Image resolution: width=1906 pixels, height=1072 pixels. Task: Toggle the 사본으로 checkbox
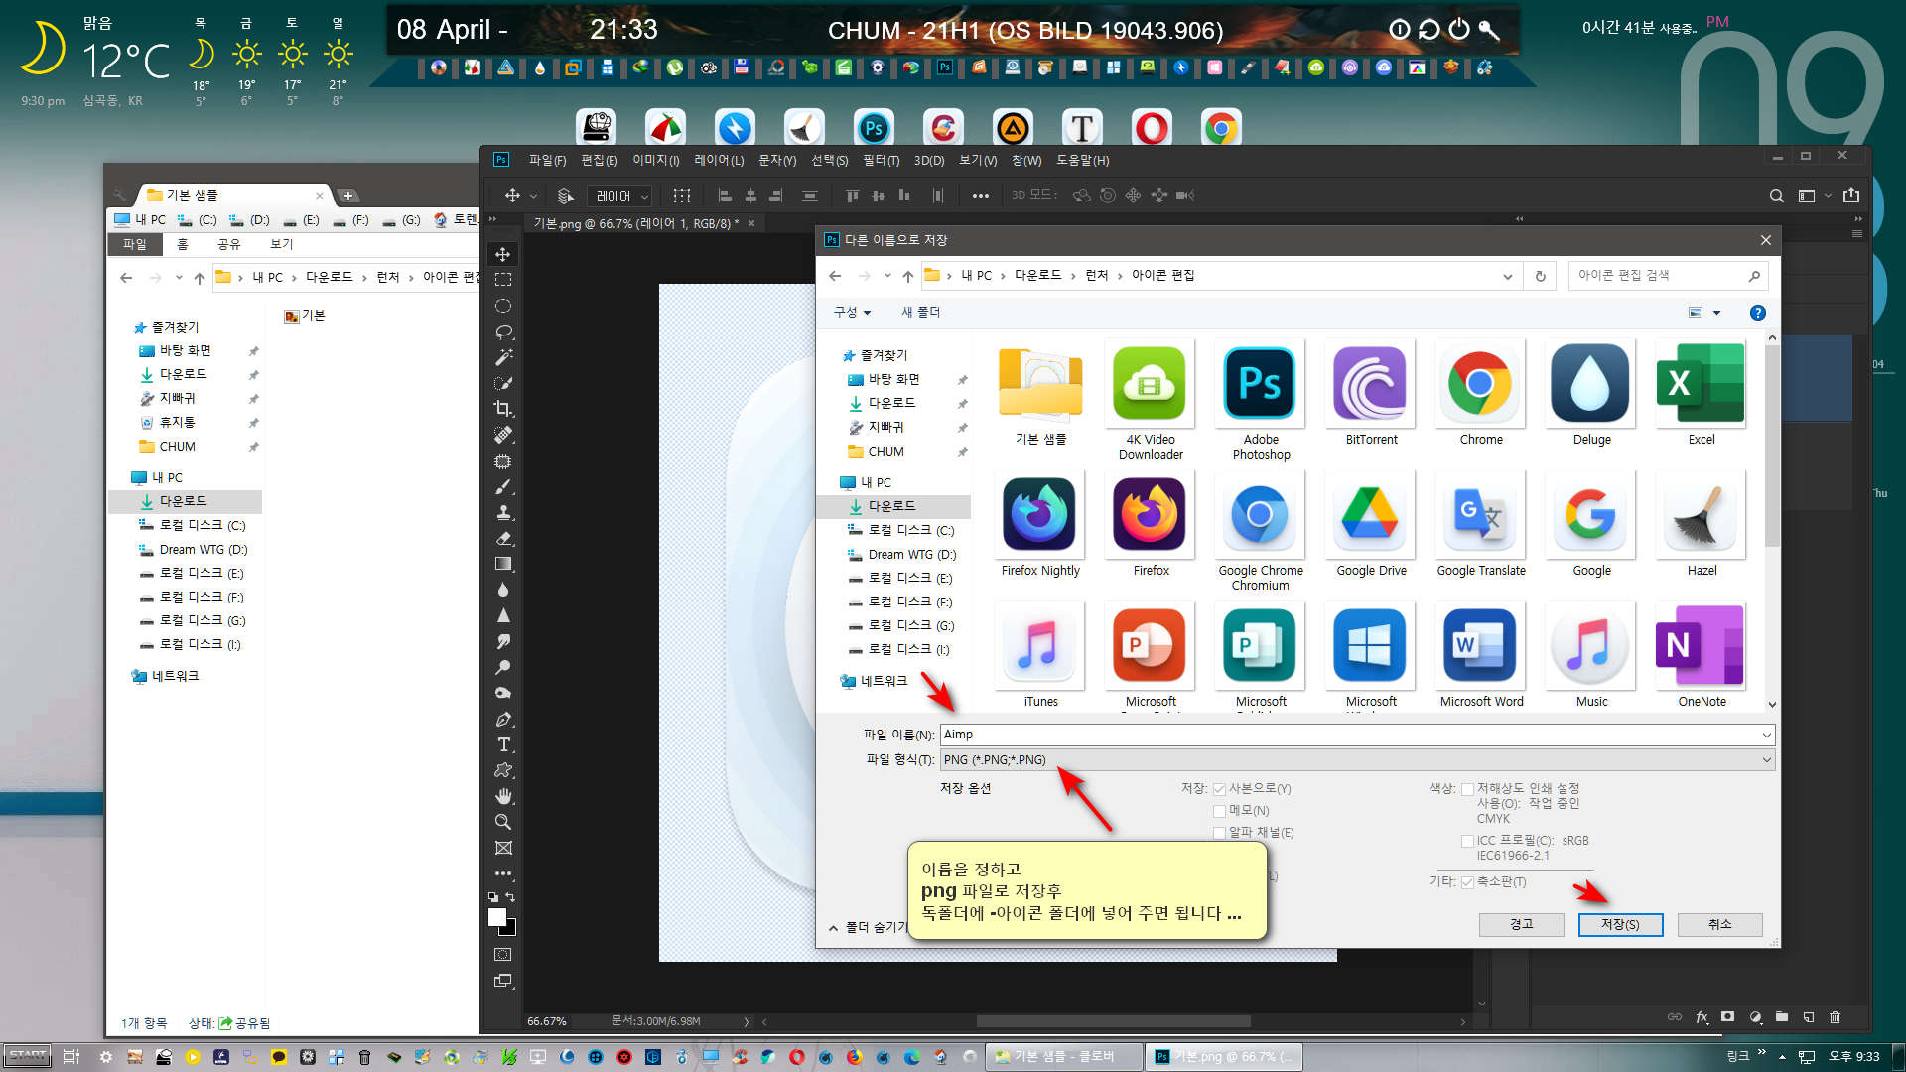[x=1220, y=789]
